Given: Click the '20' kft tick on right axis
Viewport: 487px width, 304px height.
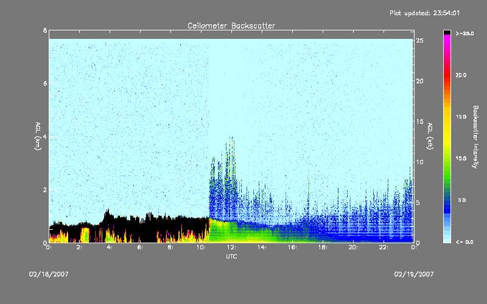Looking at the screenshot, I should (x=419, y=81).
